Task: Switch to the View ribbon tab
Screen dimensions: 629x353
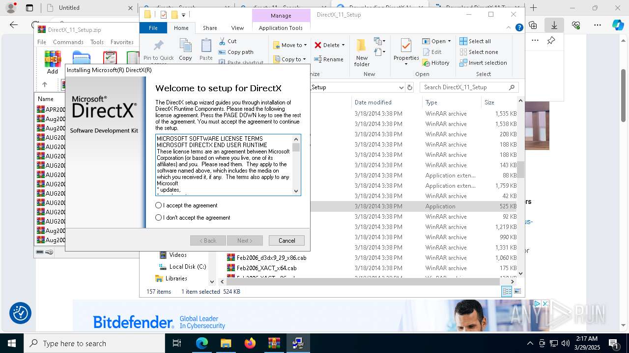Action: tap(237, 28)
